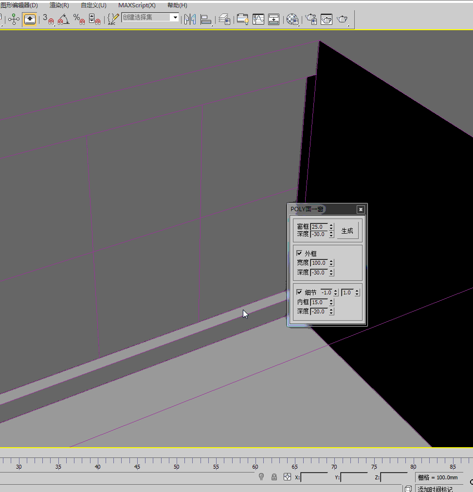Image resolution: width=473 pixels, height=492 pixels.
Task: Open the Render Setup icon
Action: pos(311,19)
